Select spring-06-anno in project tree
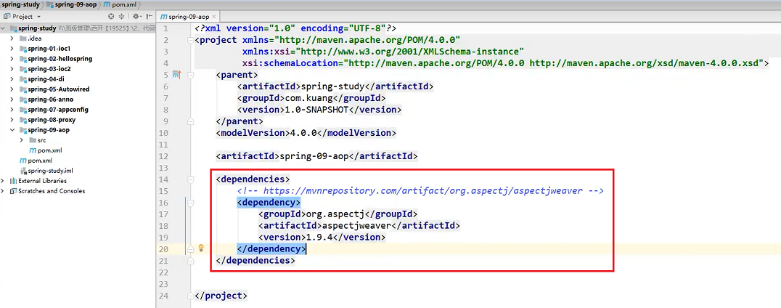The image size is (781, 308). point(52,100)
